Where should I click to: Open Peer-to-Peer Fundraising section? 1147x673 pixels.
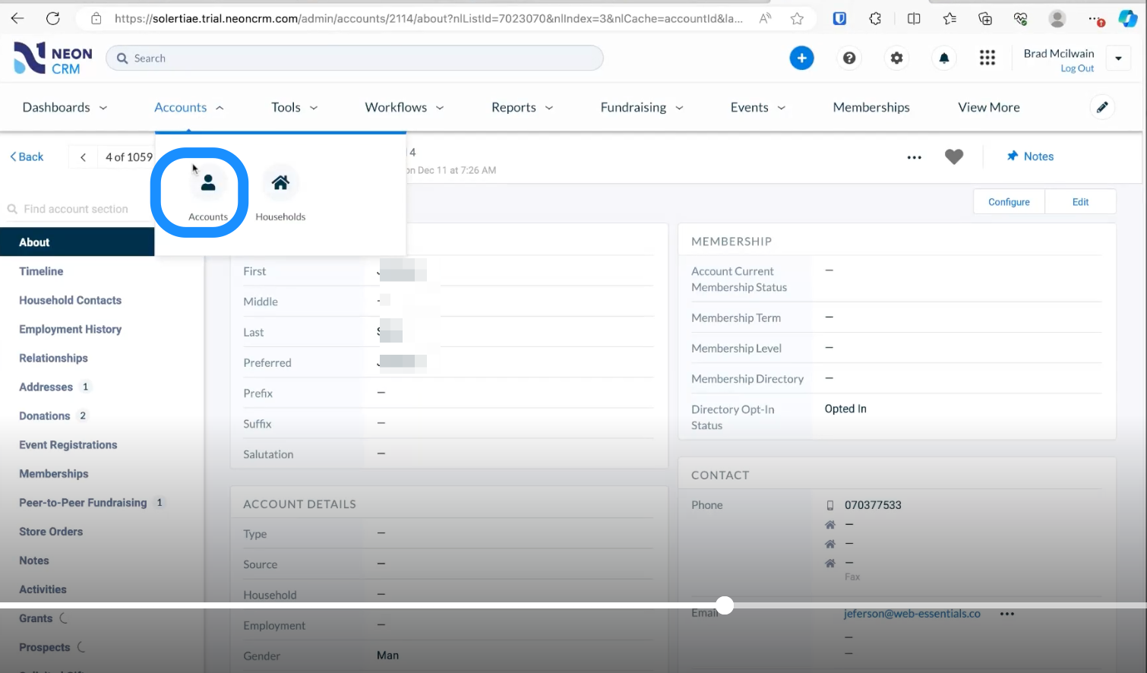83,502
